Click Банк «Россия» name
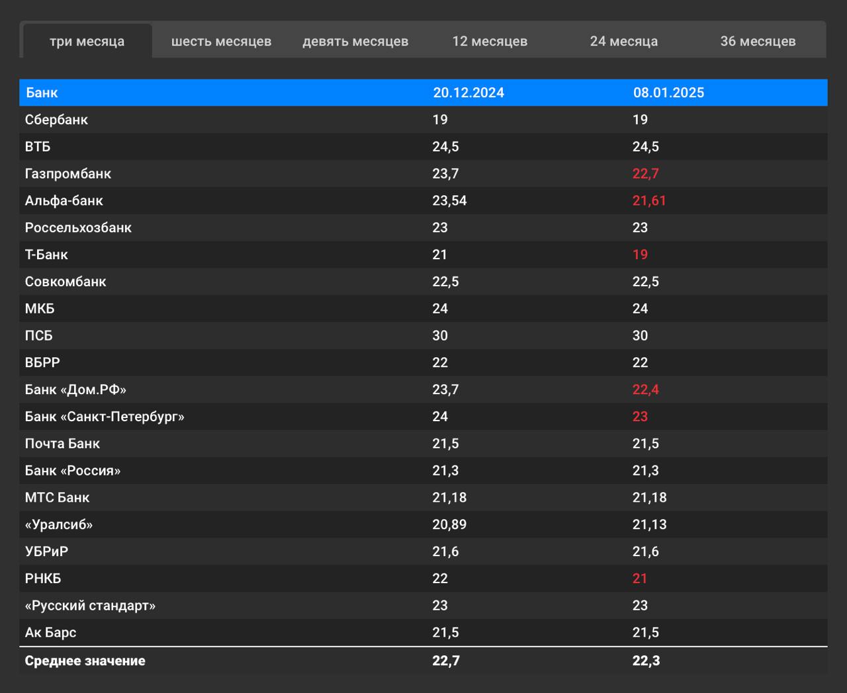This screenshot has height=693, width=847. [73, 471]
